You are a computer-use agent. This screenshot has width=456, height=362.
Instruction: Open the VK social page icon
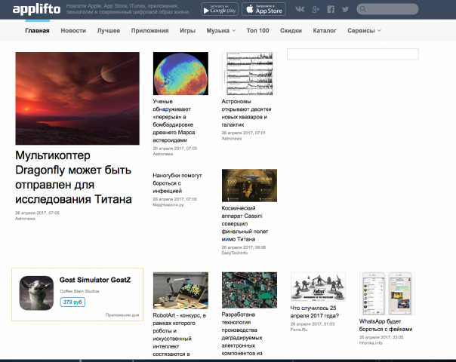pos(300,9)
